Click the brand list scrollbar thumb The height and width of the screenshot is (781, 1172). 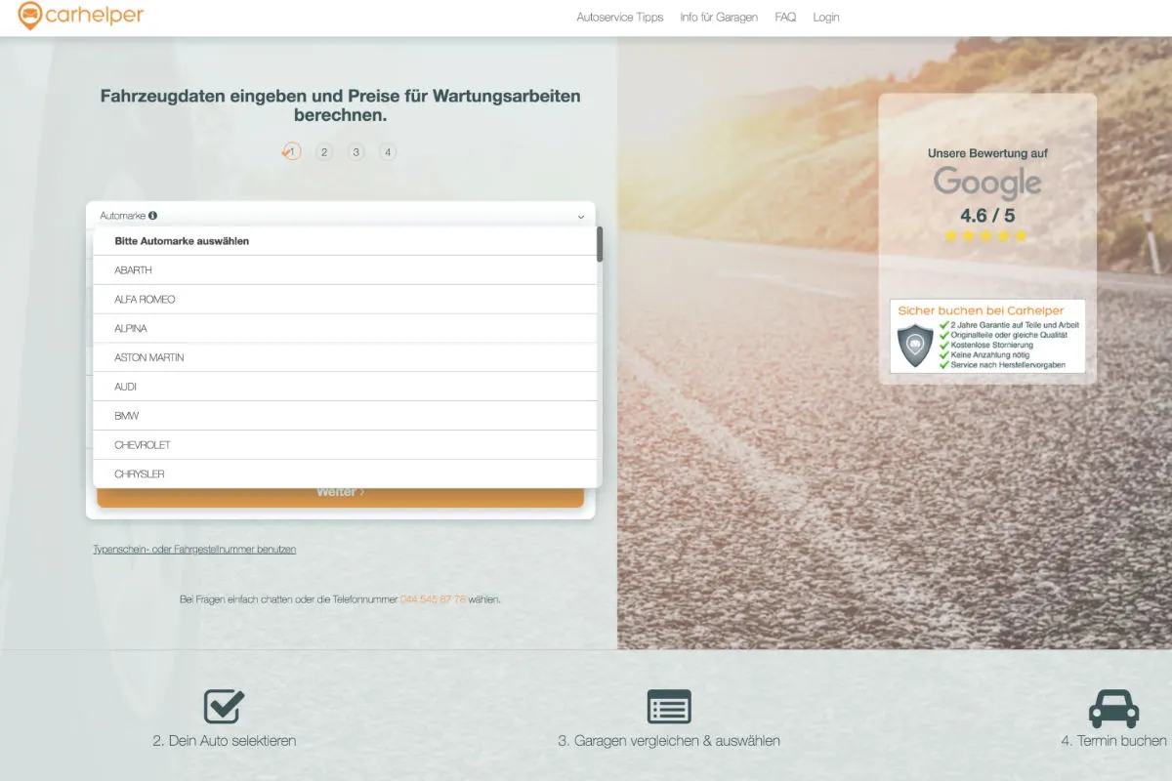(x=600, y=244)
